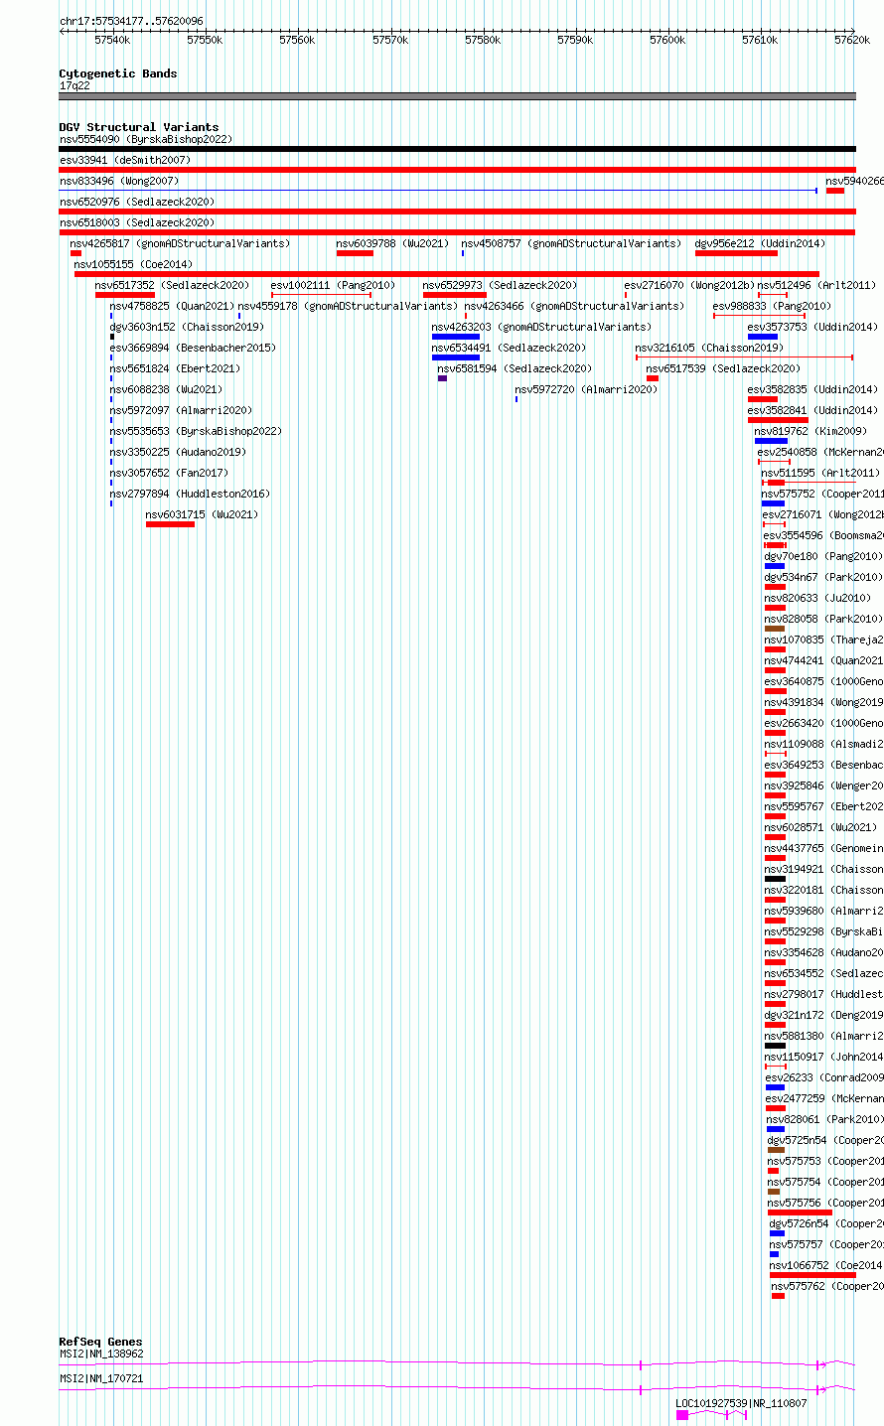The height and width of the screenshot is (1426, 884).
Task: Open the nsv1055155 (Coe2014) label
Action: (x=133, y=264)
